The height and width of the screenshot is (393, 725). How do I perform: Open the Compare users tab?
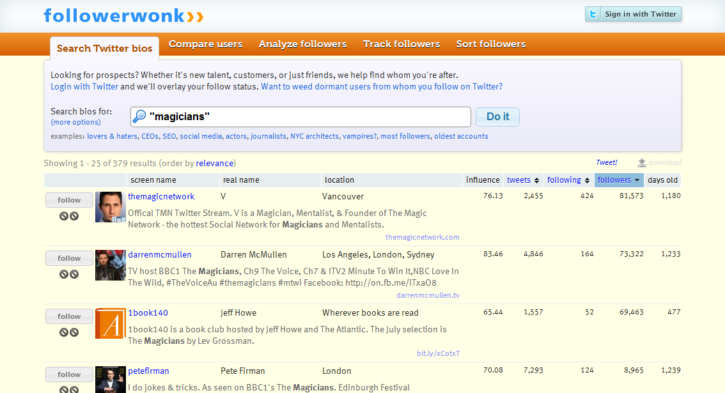coord(206,44)
